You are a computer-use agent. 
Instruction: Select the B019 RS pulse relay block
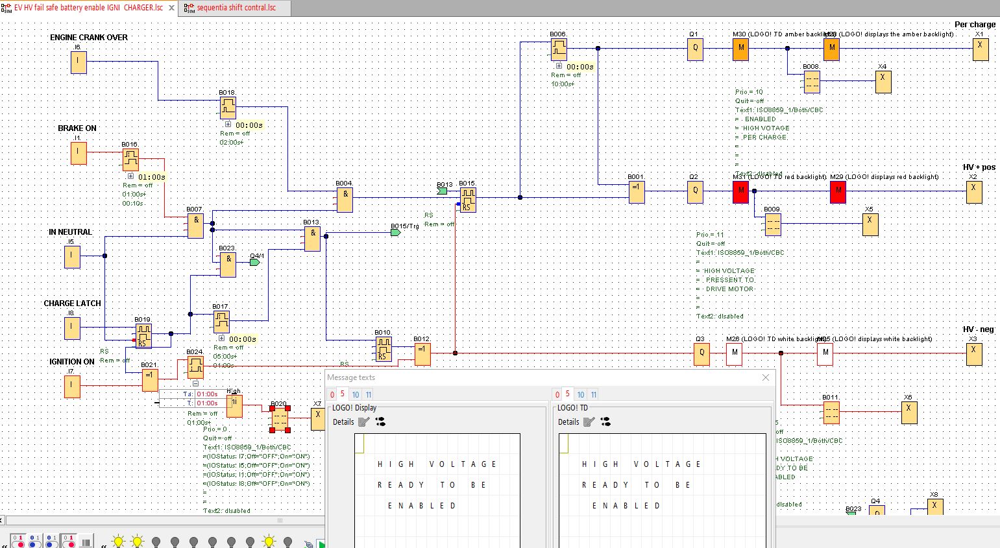click(x=143, y=336)
